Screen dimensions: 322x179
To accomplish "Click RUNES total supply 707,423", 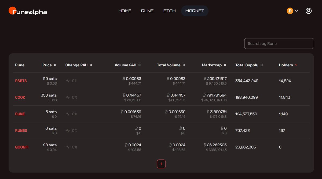I will (243, 131).
